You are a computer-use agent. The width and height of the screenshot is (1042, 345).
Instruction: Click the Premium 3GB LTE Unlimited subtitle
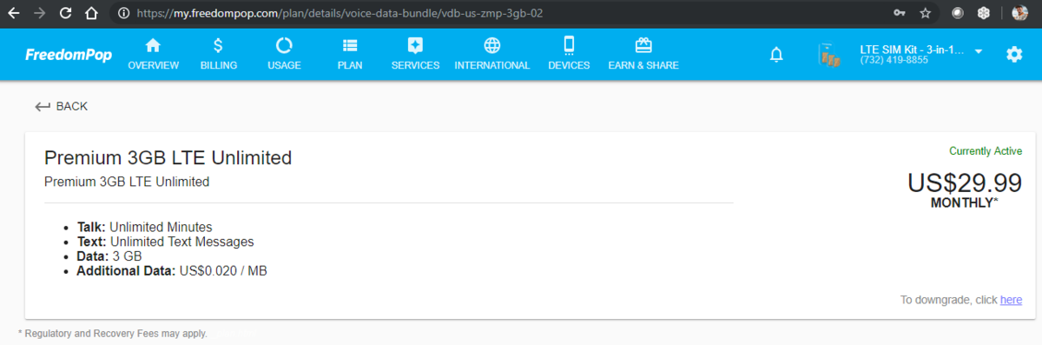pyautogui.click(x=127, y=182)
